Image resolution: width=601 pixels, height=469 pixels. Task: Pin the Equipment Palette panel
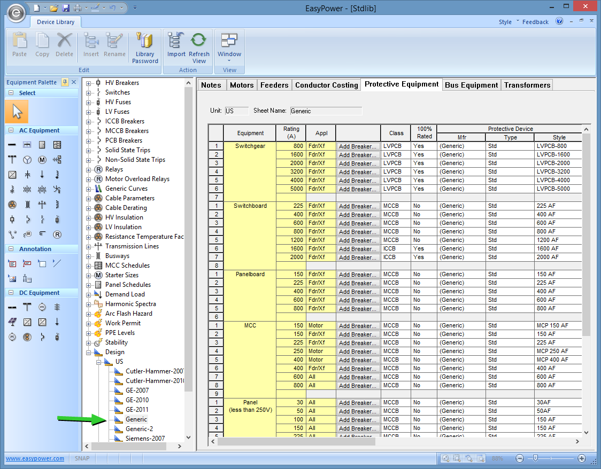click(x=65, y=82)
